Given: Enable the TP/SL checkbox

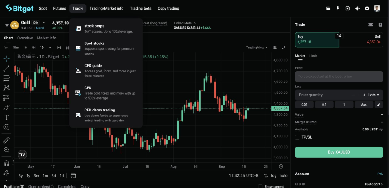Looking at the screenshot, I should (297, 137).
